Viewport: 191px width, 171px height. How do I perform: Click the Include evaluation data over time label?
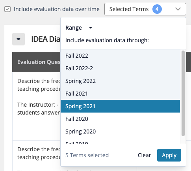[57, 9]
